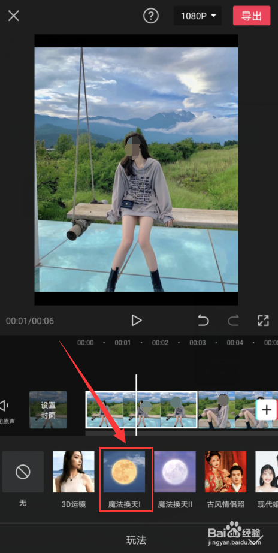Image resolution: width=278 pixels, height=553 pixels.
Task: Apply the 3D运镜 effect
Action: click(73, 479)
